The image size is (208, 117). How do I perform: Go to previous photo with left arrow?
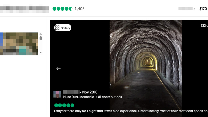[58, 69]
